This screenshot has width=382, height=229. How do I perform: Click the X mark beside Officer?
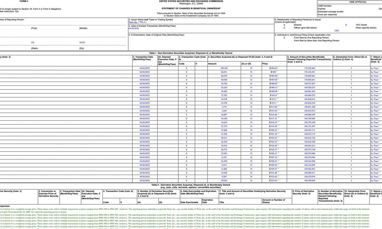click(x=284, y=28)
